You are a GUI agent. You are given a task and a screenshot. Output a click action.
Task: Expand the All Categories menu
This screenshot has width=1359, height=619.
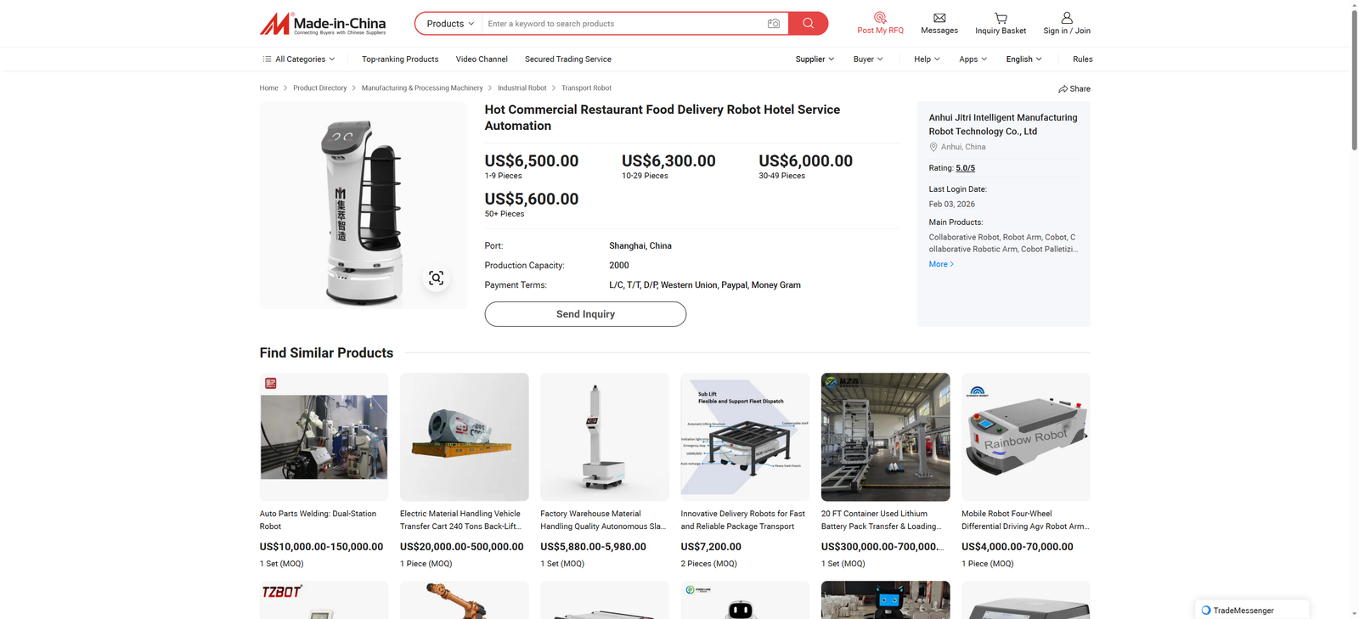pos(299,59)
